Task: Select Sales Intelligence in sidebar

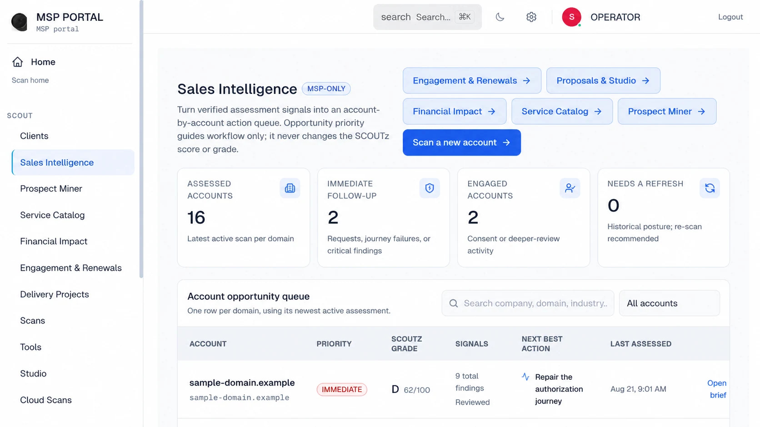Action: point(73,162)
